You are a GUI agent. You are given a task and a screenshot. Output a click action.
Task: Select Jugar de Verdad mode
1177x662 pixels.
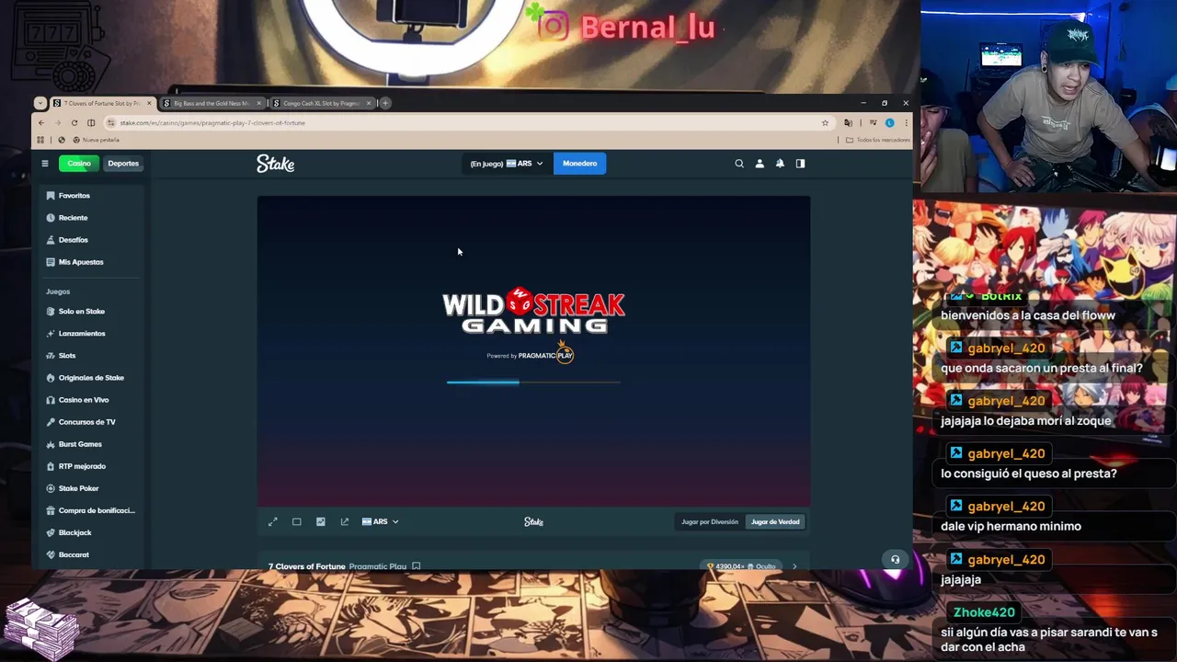[775, 522]
